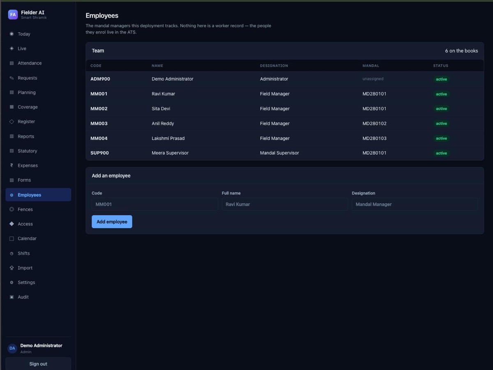
Task: Click the Fielder AI logo badge
Action: coord(13,14)
